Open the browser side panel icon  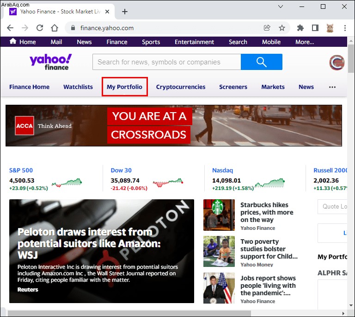click(x=315, y=28)
